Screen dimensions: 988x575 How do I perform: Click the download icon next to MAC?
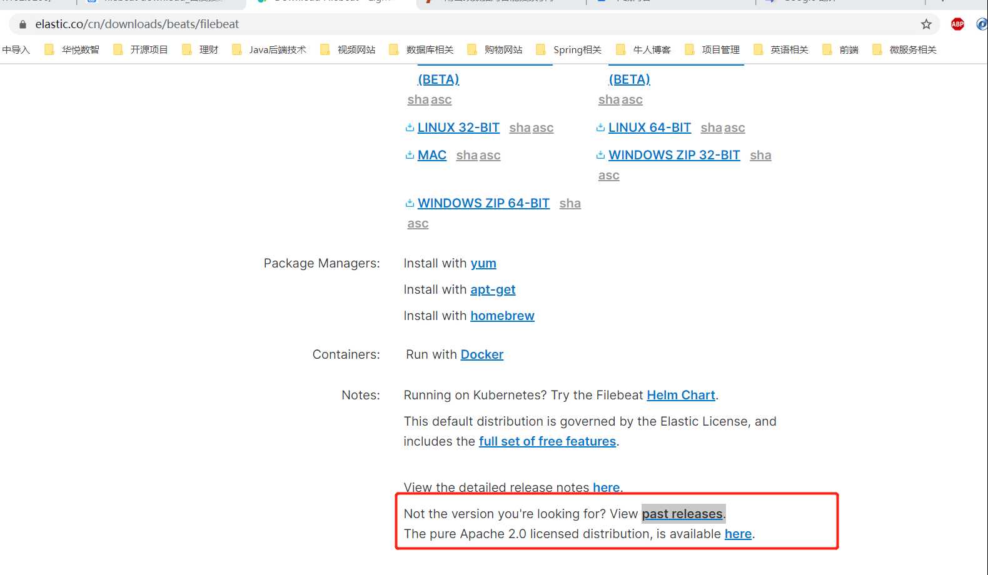(x=410, y=155)
